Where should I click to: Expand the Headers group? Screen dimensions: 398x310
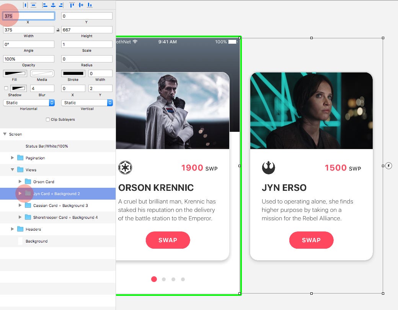click(x=12, y=229)
